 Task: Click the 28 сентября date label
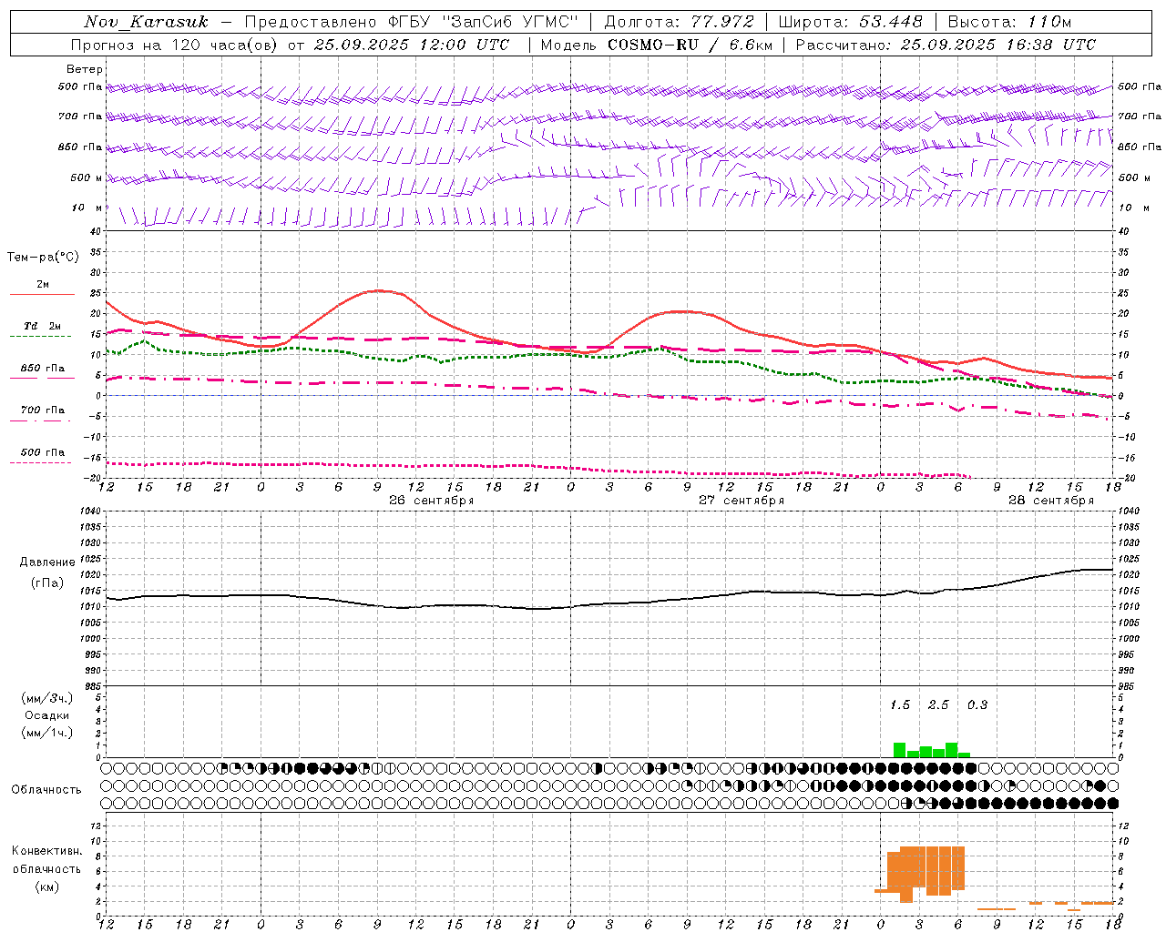(x=1051, y=501)
